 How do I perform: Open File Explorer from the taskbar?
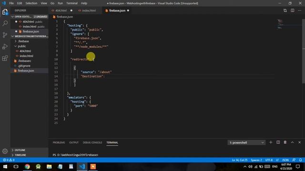[49, 167]
